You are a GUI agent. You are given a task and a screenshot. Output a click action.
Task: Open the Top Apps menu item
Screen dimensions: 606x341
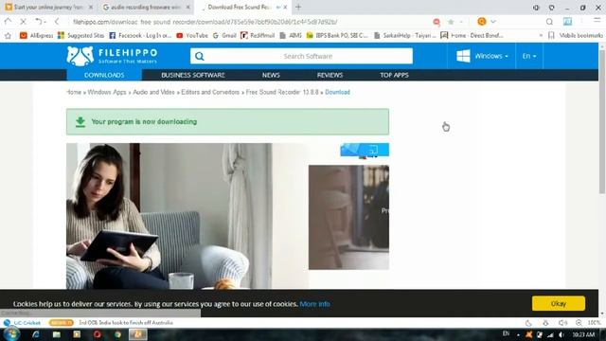coord(394,75)
